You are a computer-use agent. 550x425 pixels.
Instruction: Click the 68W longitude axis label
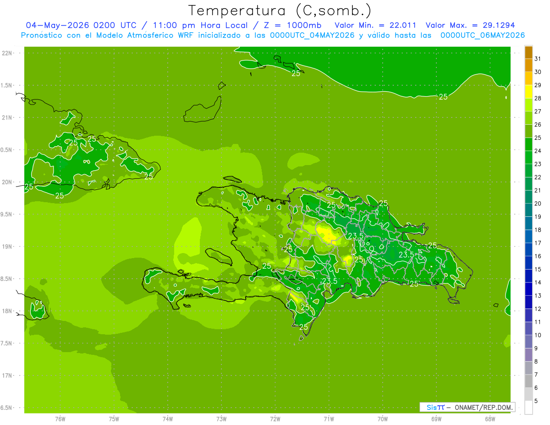coord(489,419)
